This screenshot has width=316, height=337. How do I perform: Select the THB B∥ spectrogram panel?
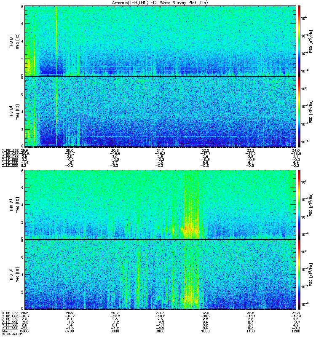point(161,112)
